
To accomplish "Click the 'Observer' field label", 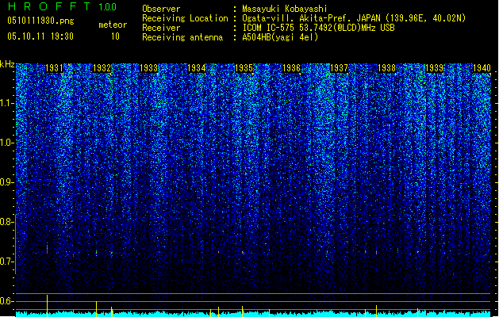I will 161,9.
